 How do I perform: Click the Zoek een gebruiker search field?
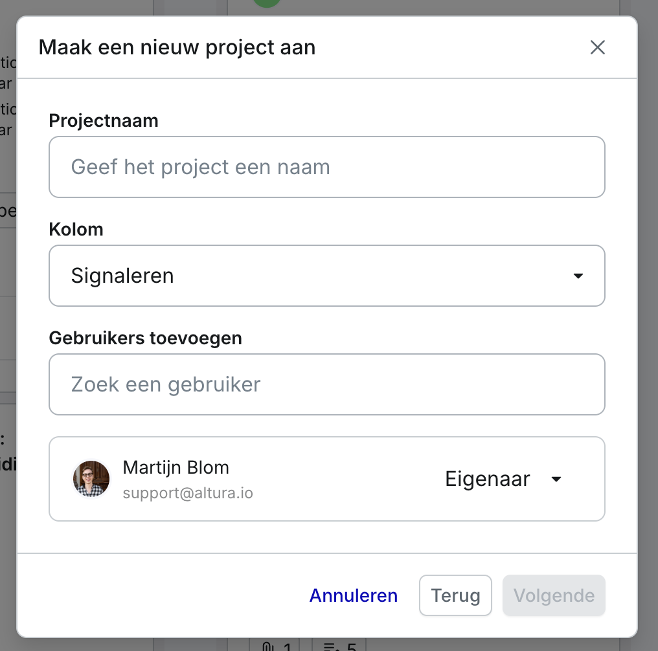click(326, 384)
